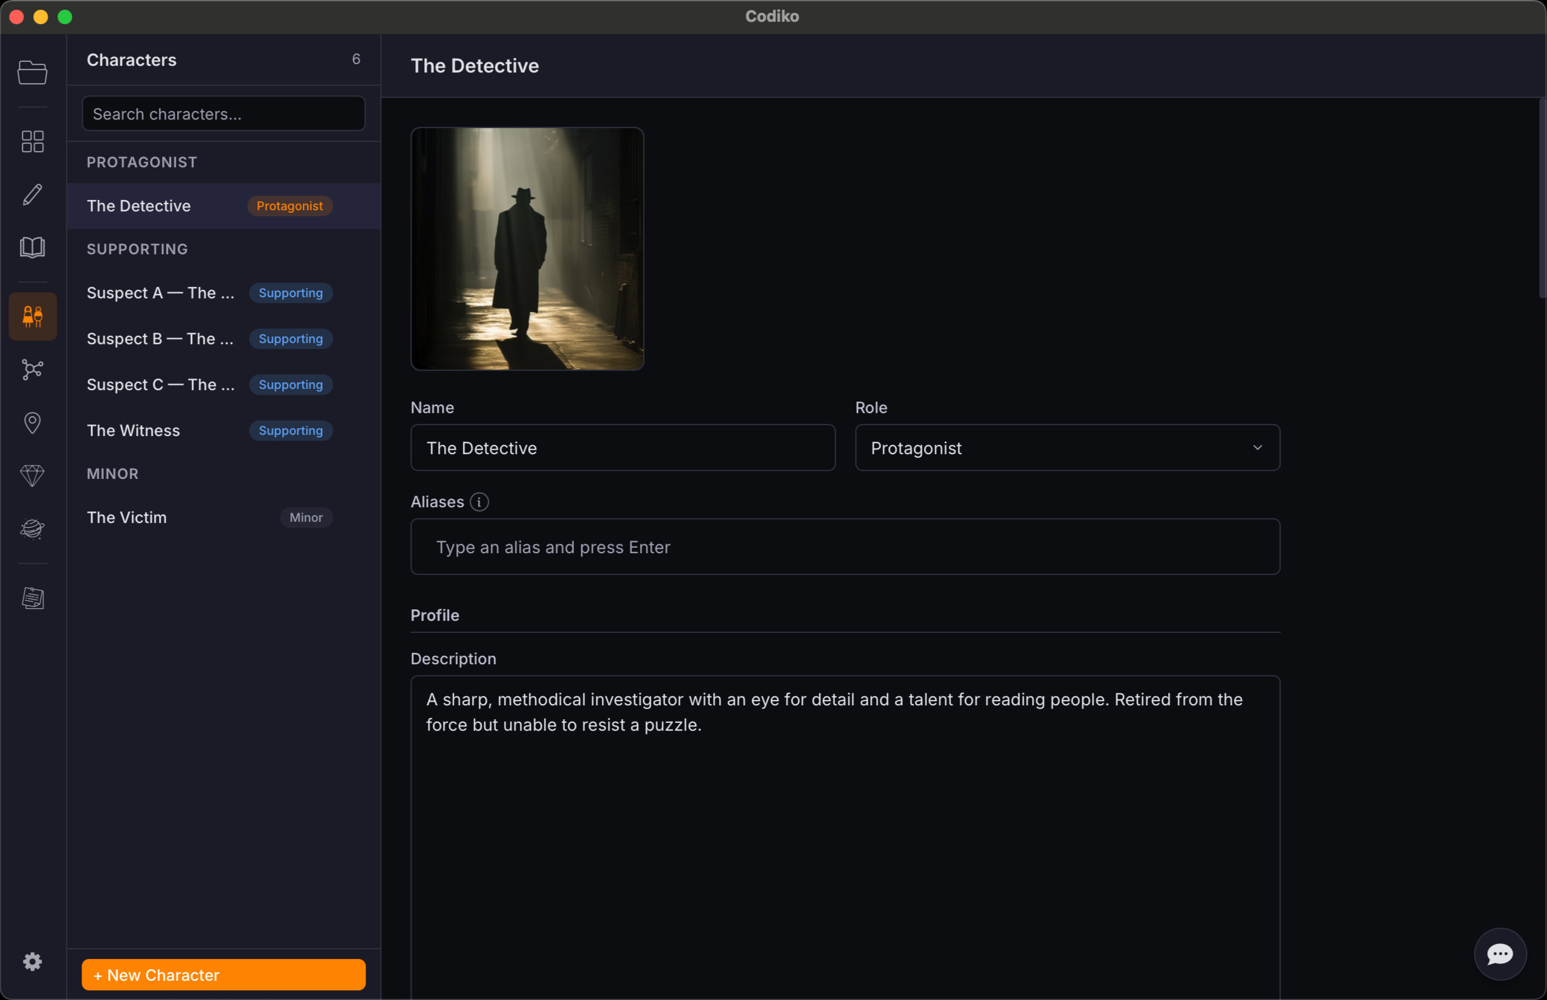This screenshot has height=1000, width=1547.
Task: Open the open-book manuscript icon
Action: 33,248
